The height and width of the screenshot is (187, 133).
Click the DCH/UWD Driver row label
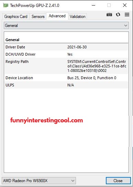click(21, 54)
